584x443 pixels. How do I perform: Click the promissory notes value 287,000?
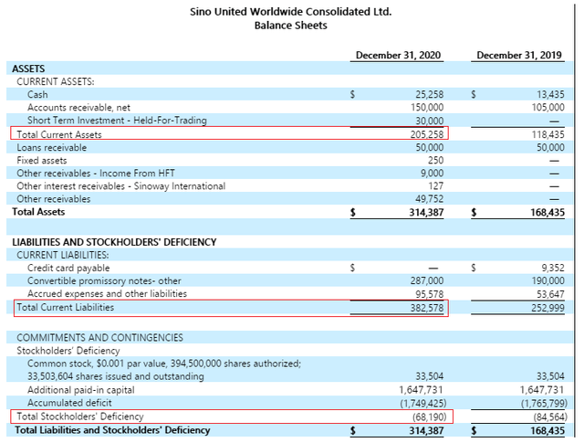pos(427,280)
